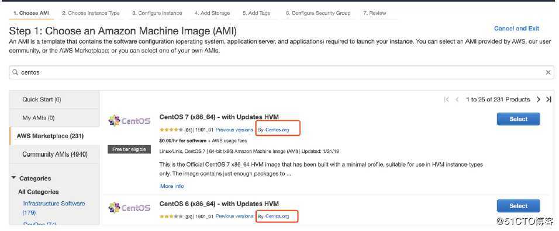Viewport: 559px width, 231px height.
Task: Open the 5. Add Tags tab
Action: click(x=256, y=13)
